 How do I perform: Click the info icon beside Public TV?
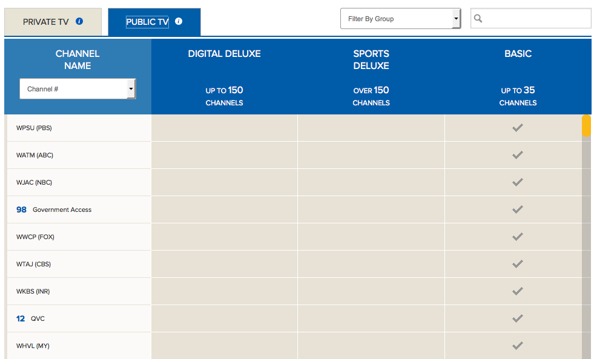(x=179, y=22)
